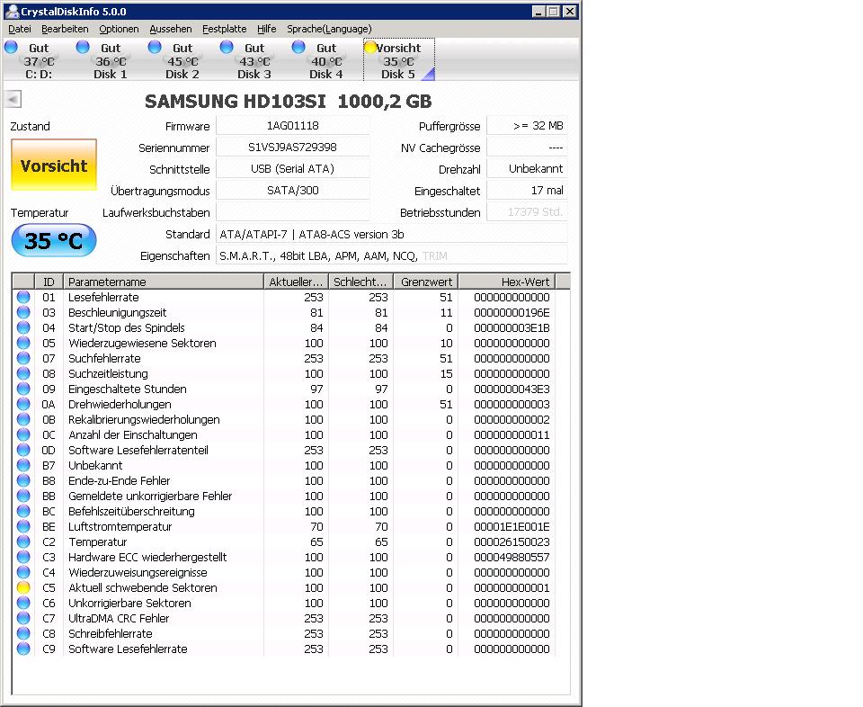Click the Hex-Wert column header

(506, 282)
